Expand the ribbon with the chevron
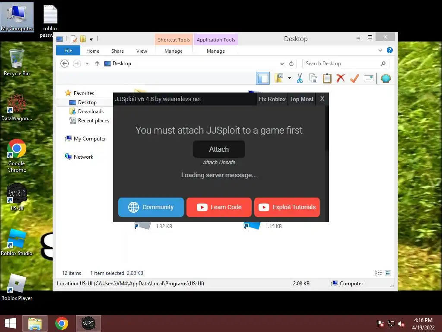This screenshot has height=332, width=442. coord(380,50)
